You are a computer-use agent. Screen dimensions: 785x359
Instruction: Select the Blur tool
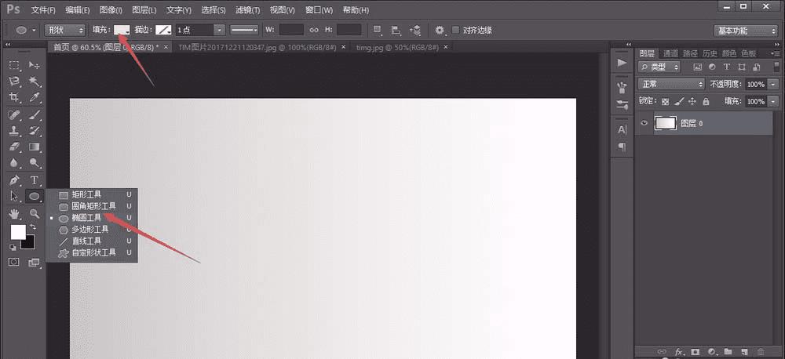coord(14,162)
